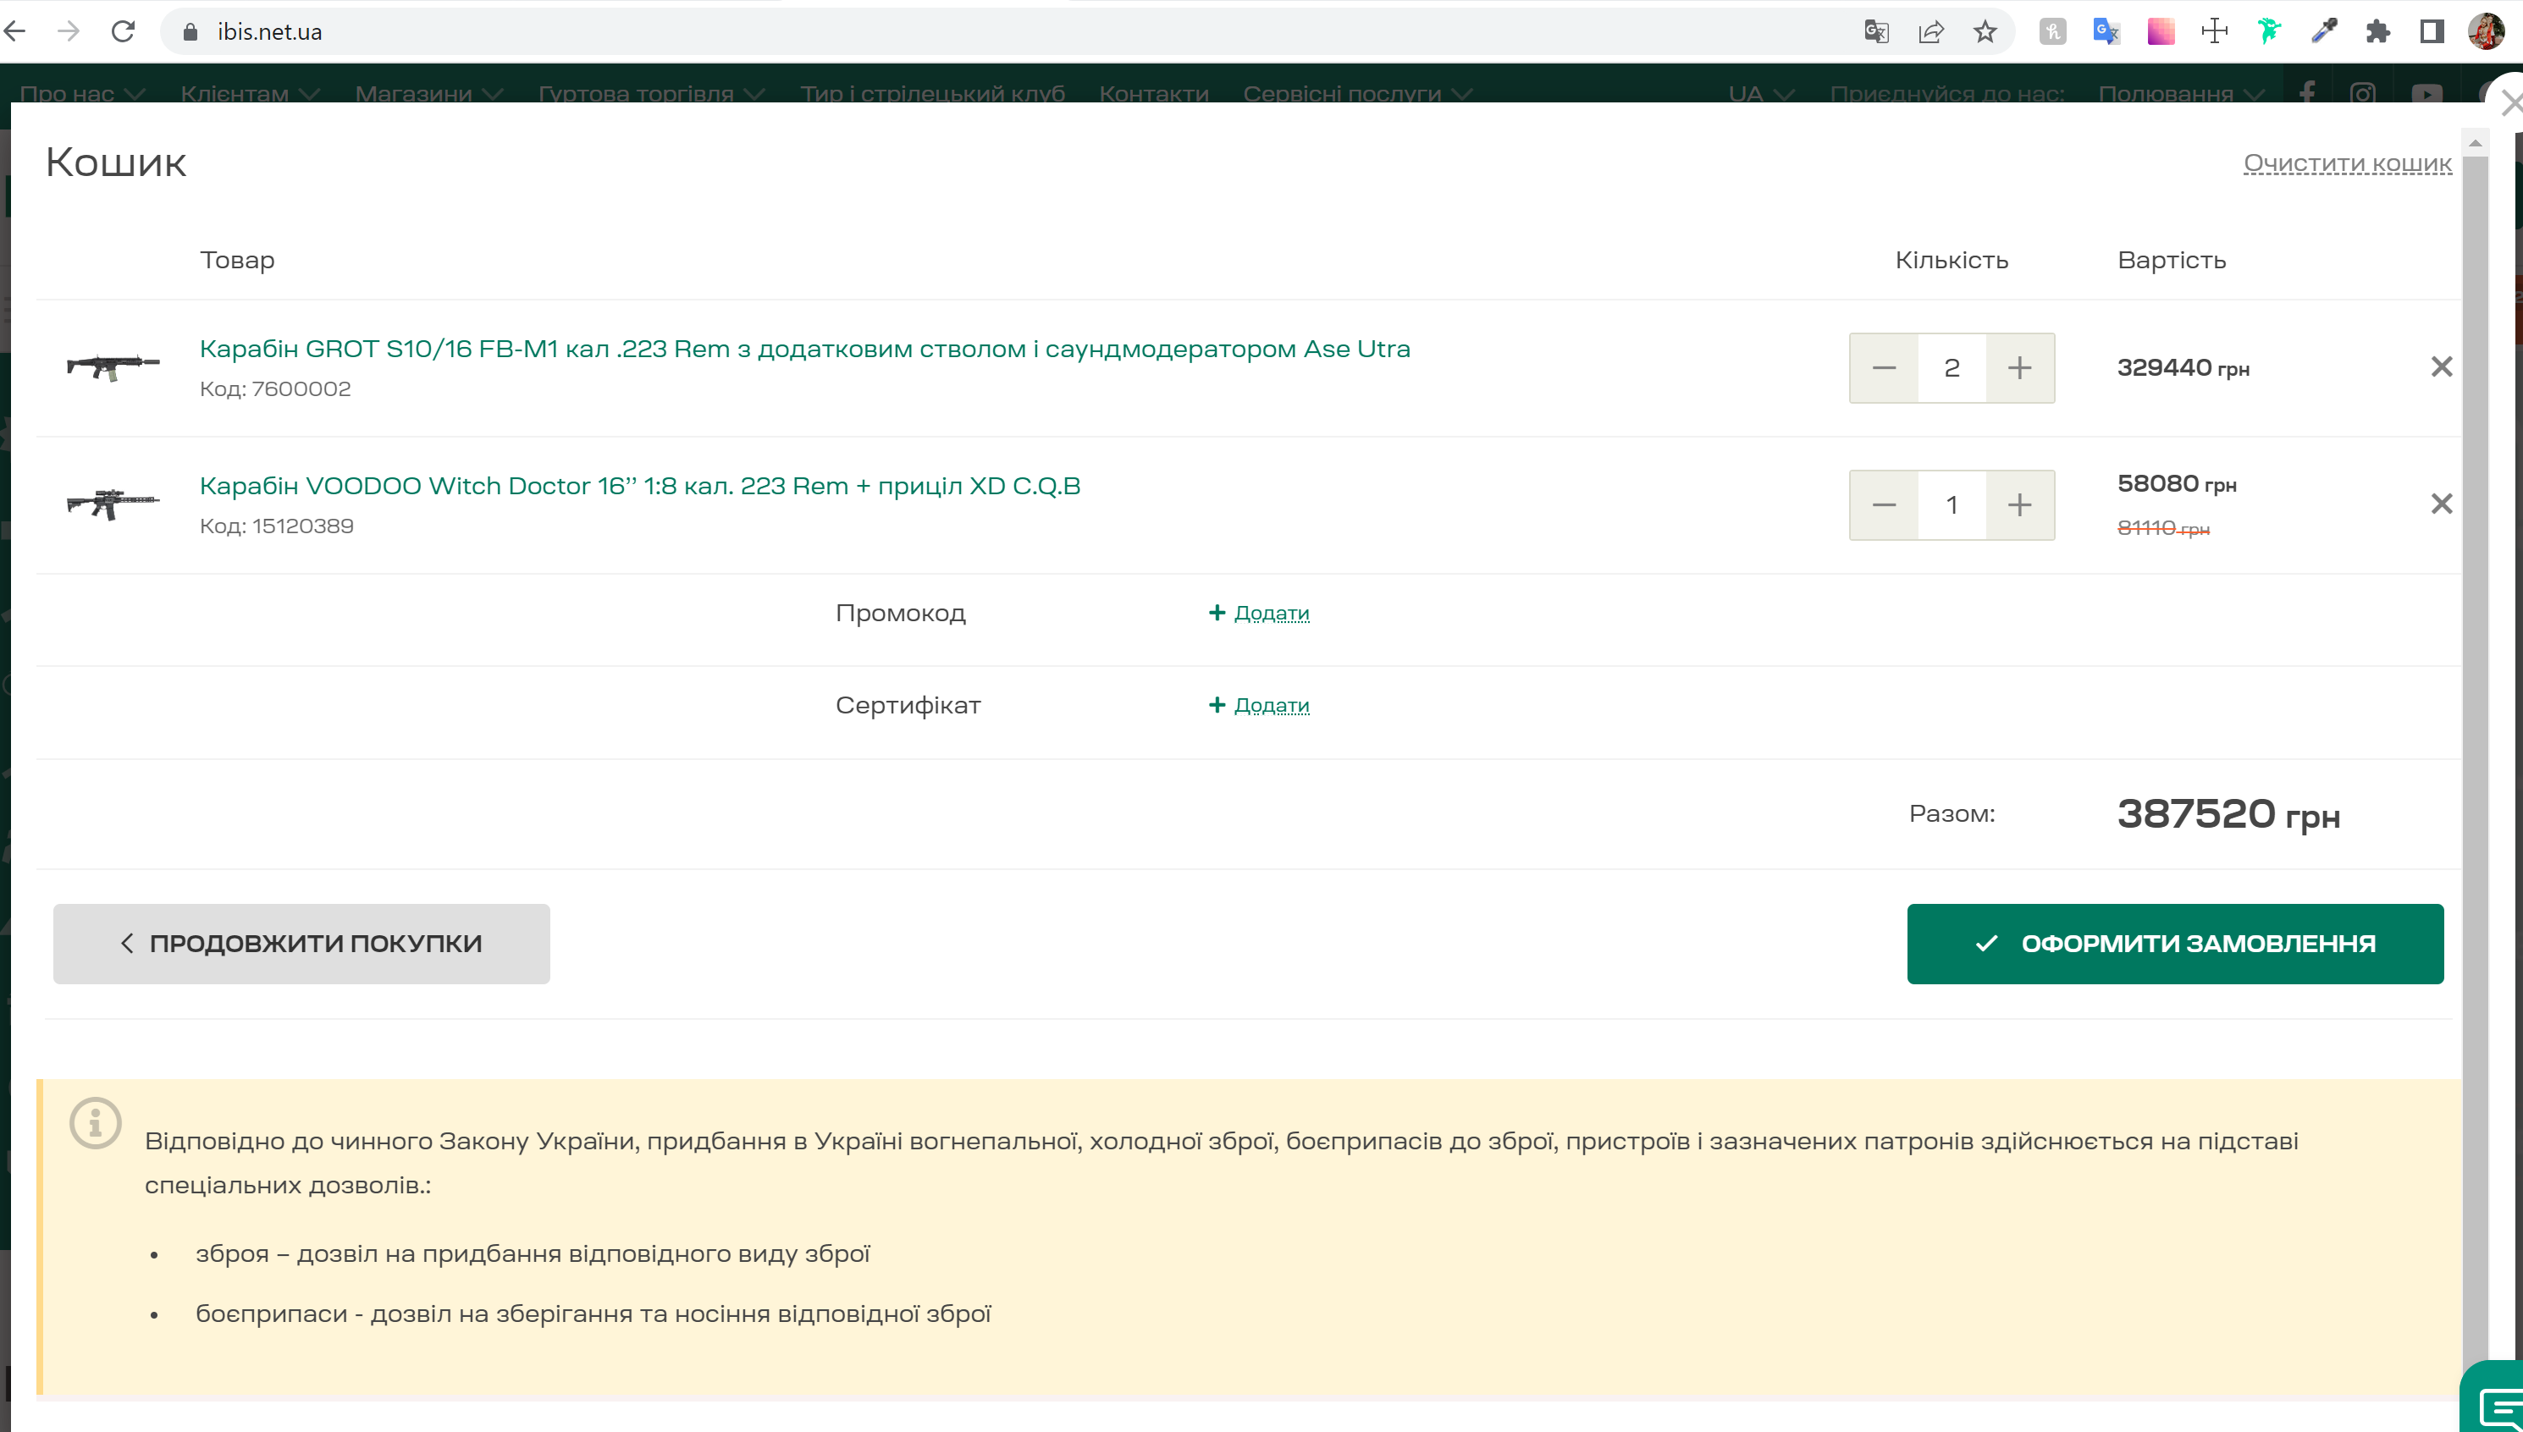
Task: Open the browser extensions puzzle icon
Action: 2377,31
